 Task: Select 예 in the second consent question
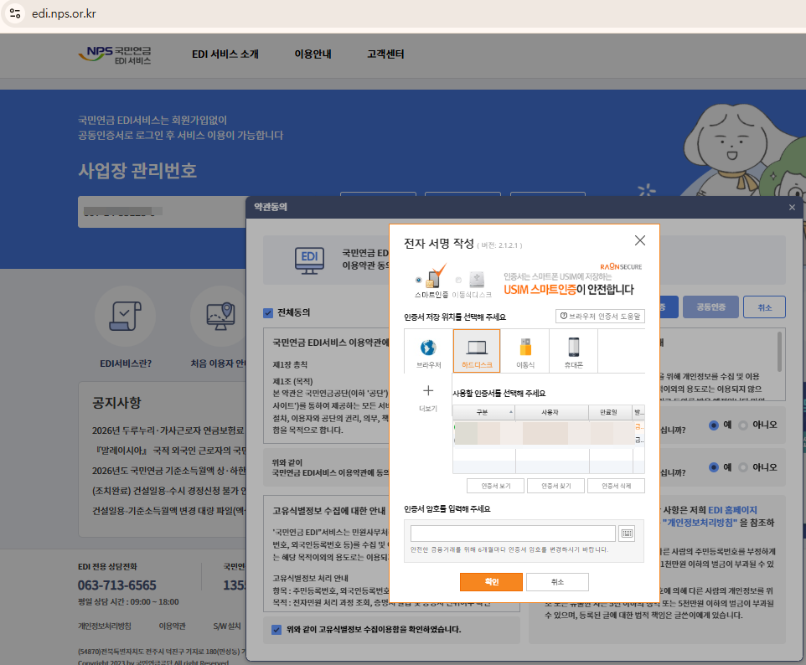coord(714,467)
